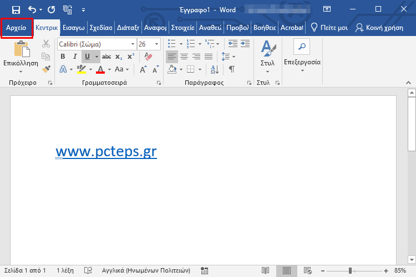This screenshot has height=277, width=416.
Task: Switch to Web Layout view
Action: (308, 271)
